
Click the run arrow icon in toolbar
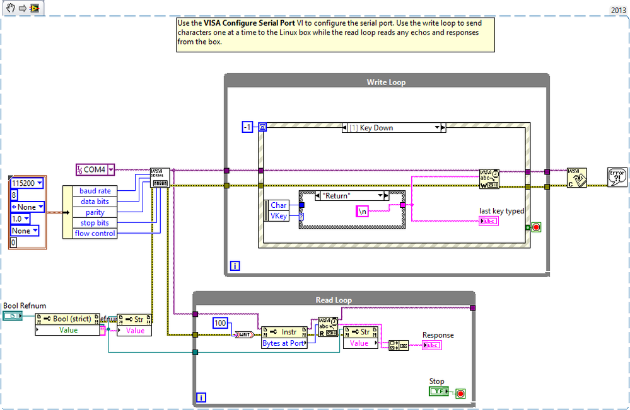pos(23,8)
